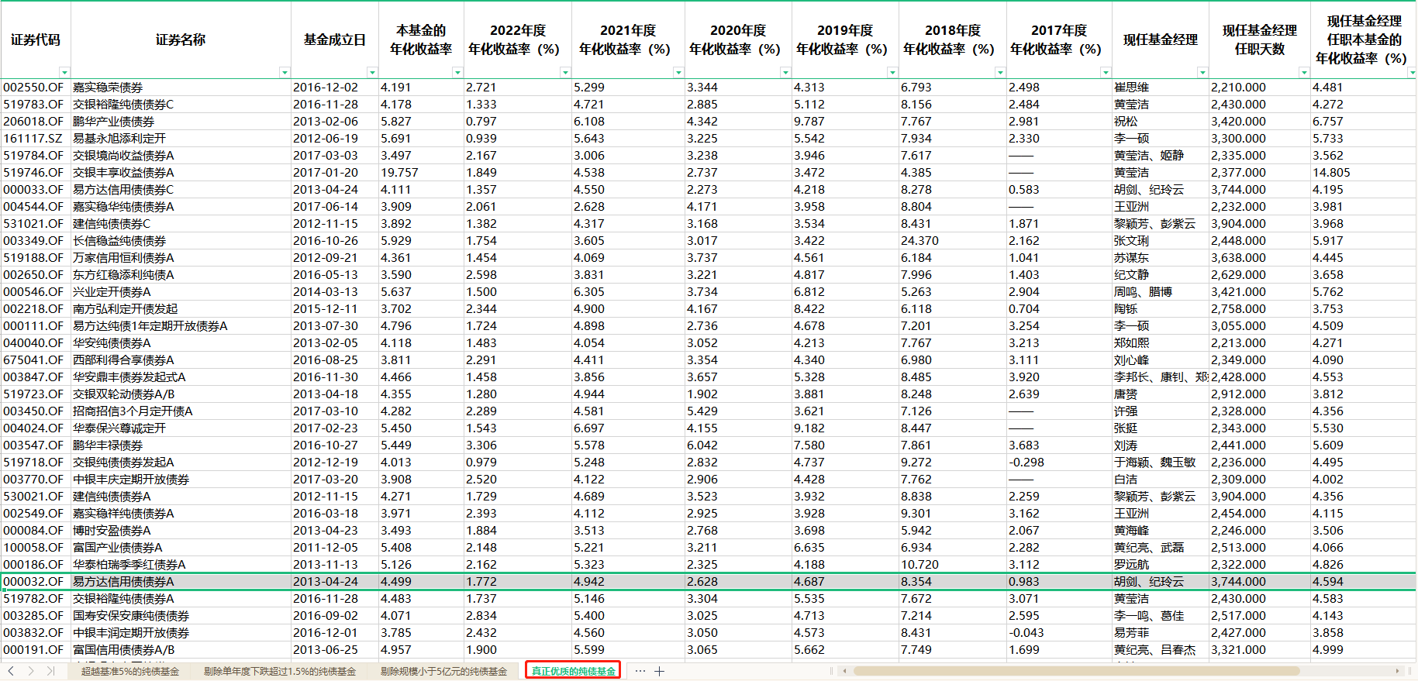The image size is (1418, 681).
Task: Open the 2019年度年化收益率 filter dropdown
Action: 892,72
